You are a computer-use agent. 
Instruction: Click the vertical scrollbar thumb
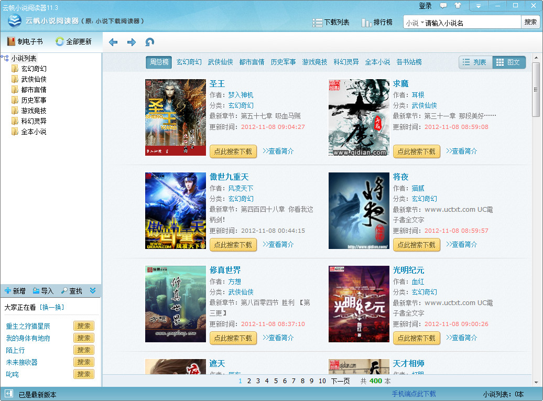(x=536, y=89)
